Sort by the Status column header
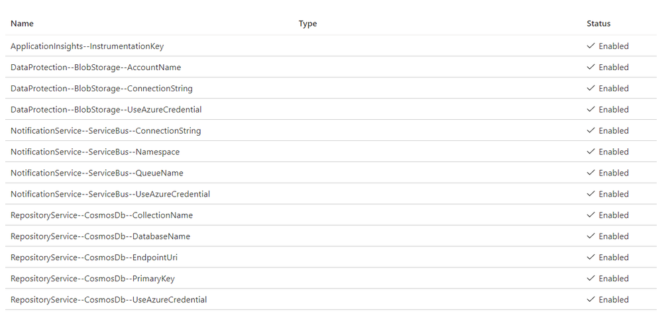Screen dimensions: 662x323 [x=598, y=24]
